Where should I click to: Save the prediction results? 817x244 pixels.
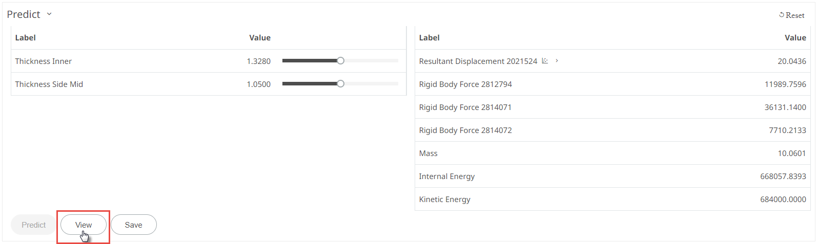point(134,225)
